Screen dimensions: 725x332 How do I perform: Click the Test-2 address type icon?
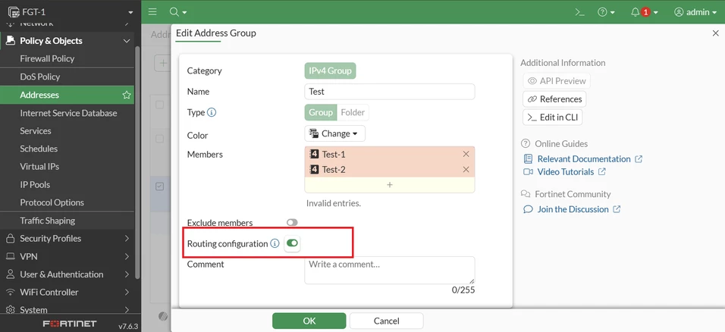coord(315,170)
